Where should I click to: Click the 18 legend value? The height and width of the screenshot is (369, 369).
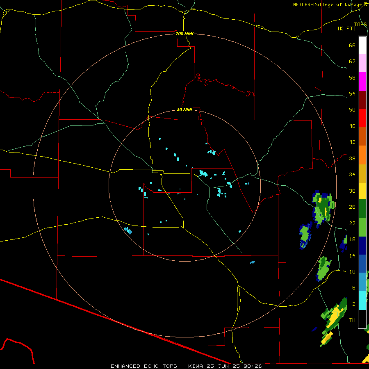(352, 239)
